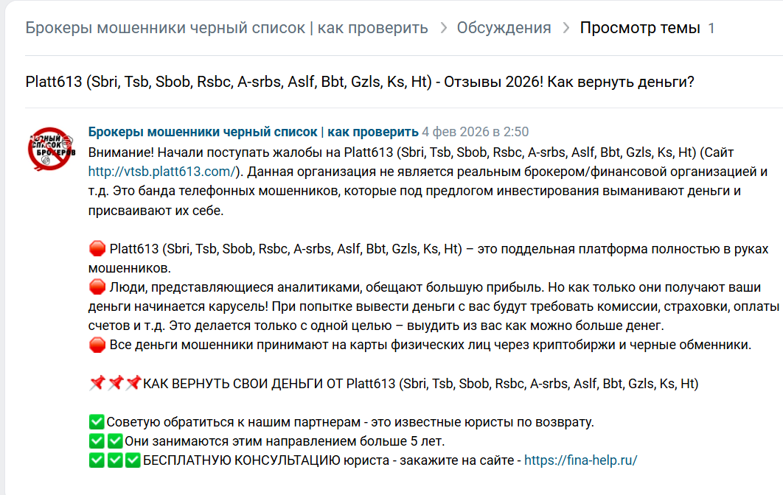Click the chevron after 'Обсуждения' breadcrumb
The width and height of the screenshot is (783, 495).
[x=565, y=28]
